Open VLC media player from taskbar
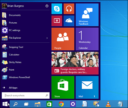The image size is (128, 108). click(x=108, y=104)
